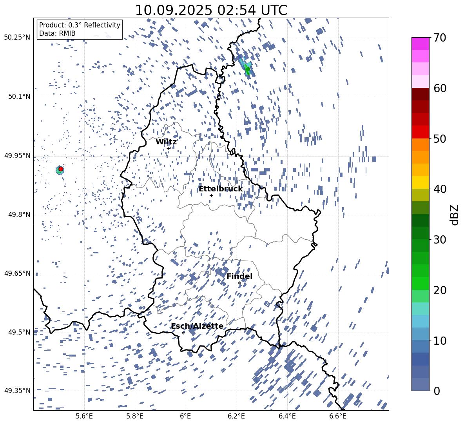Select the Ettelbruck city label
The height and width of the screenshot is (424, 464).
pyautogui.click(x=221, y=189)
